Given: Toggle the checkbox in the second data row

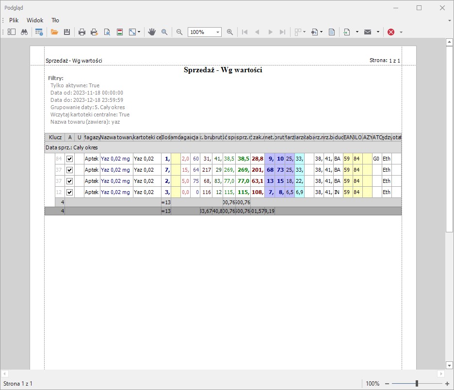Looking at the screenshot, I should (69, 170).
